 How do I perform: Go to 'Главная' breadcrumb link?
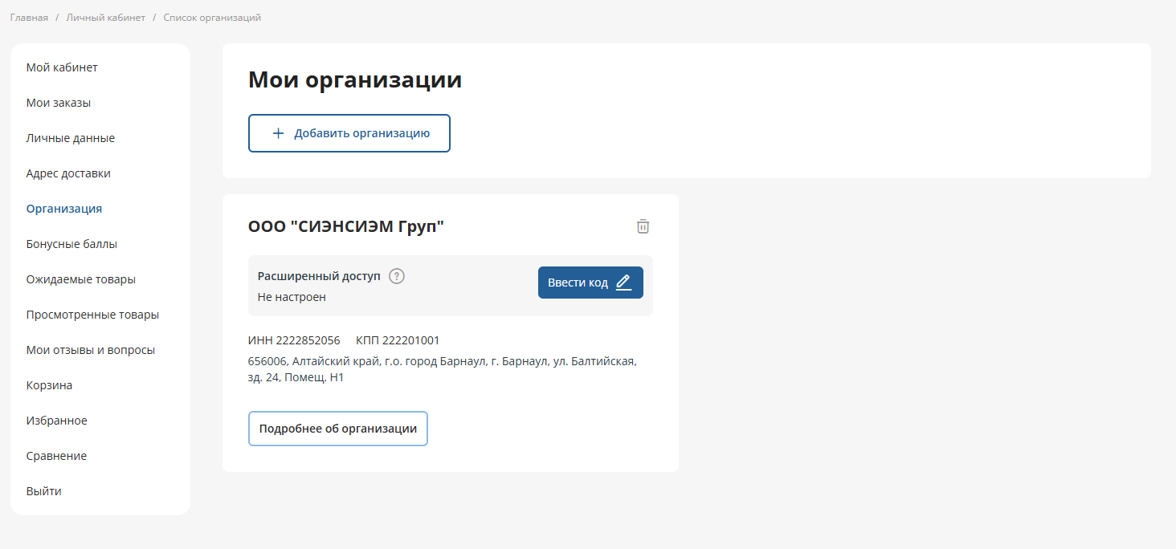[29, 18]
